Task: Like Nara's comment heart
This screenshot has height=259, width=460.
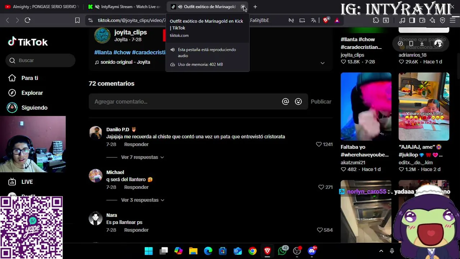Action: point(320,230)
